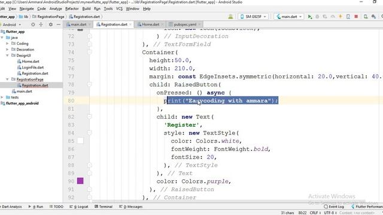Screen dimensions: 383x215
Task: Click the green user avatar icon
Action: coord(230,17)
